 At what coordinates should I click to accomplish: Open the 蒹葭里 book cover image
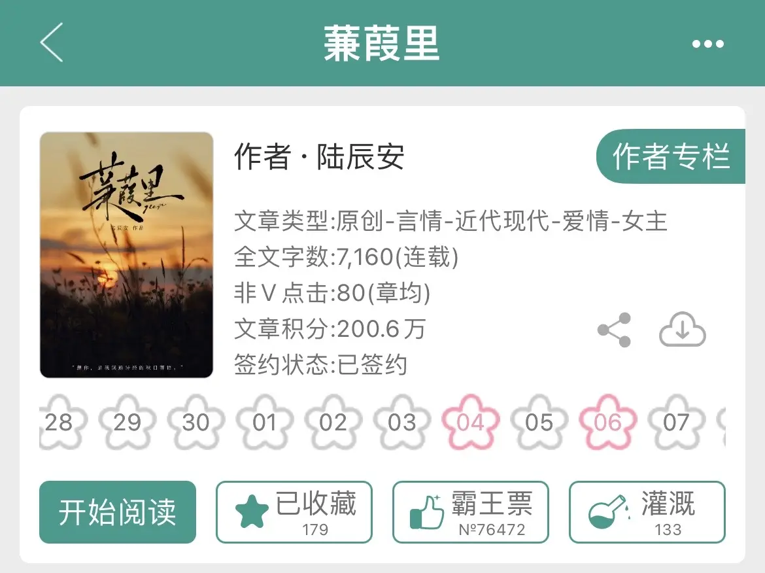126,254
